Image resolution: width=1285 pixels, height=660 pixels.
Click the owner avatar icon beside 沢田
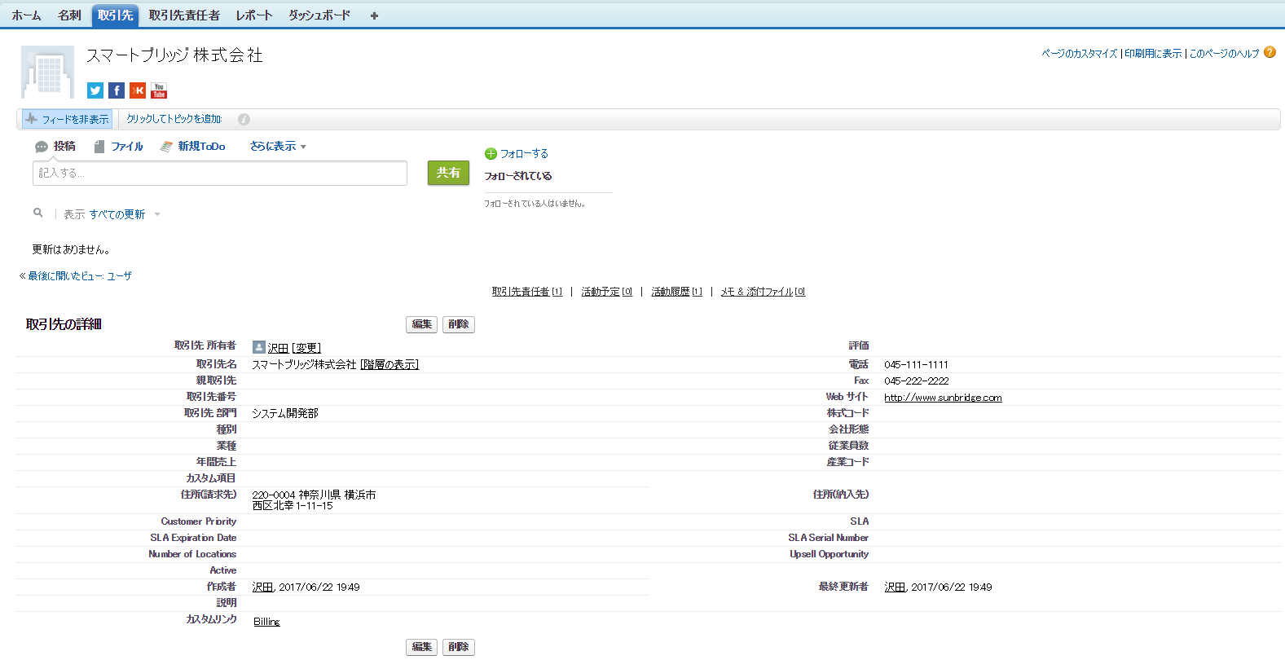pyautogui.click(x=259, y=347)
